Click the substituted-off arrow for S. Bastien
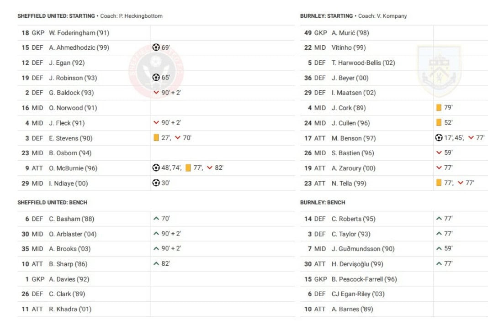488x325 pixels. coord(439,153)
